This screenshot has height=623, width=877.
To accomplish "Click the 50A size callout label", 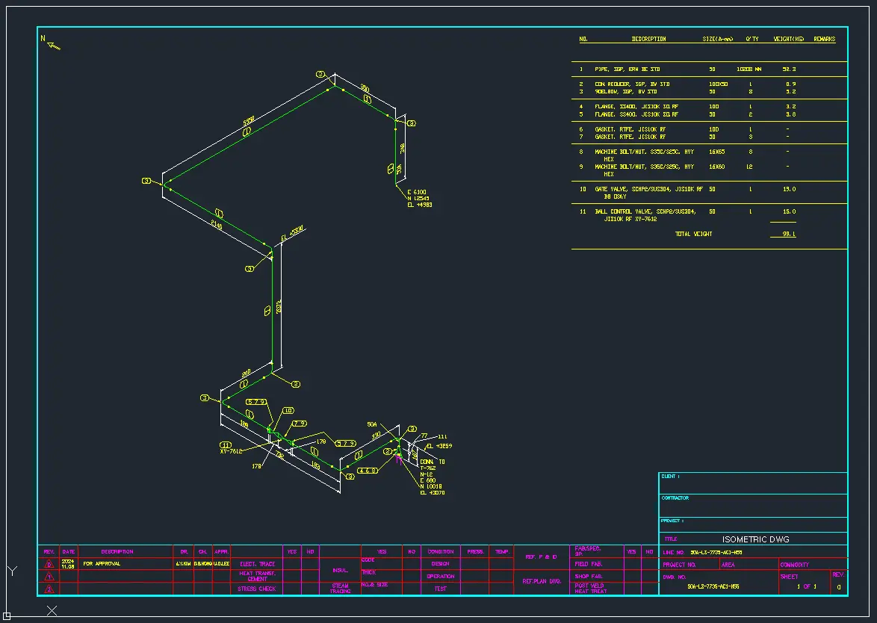I will pos(372,424).
